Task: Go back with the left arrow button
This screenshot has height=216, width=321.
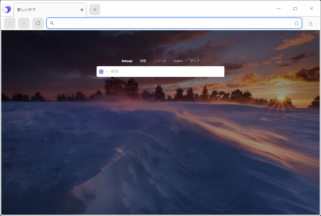Action: pos(10,23)
